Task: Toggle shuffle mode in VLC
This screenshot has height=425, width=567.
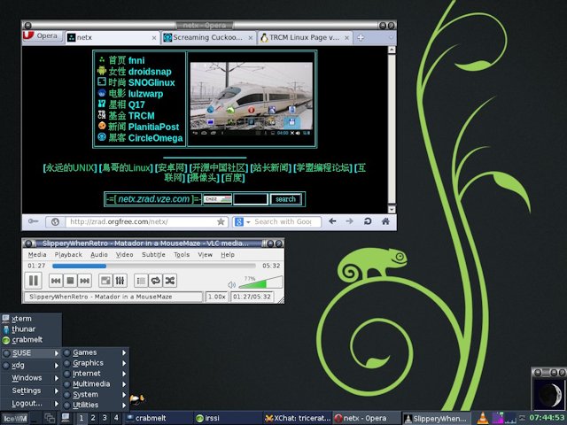Action: point(170,281)
